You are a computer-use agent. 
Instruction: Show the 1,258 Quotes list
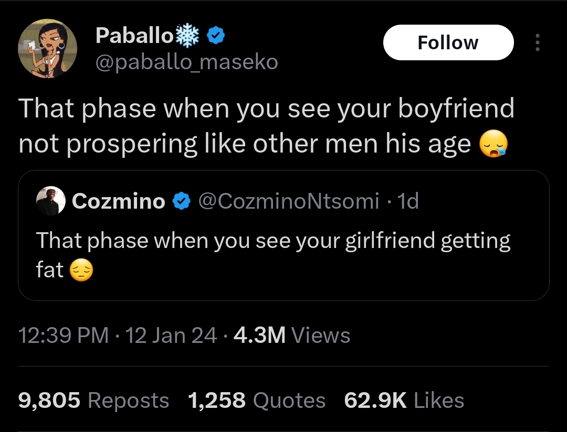coord(256,401)
